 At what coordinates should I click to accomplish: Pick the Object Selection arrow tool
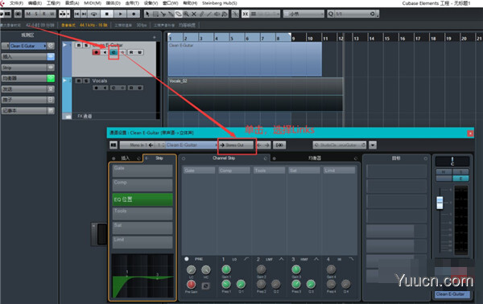tap(147, 14)
